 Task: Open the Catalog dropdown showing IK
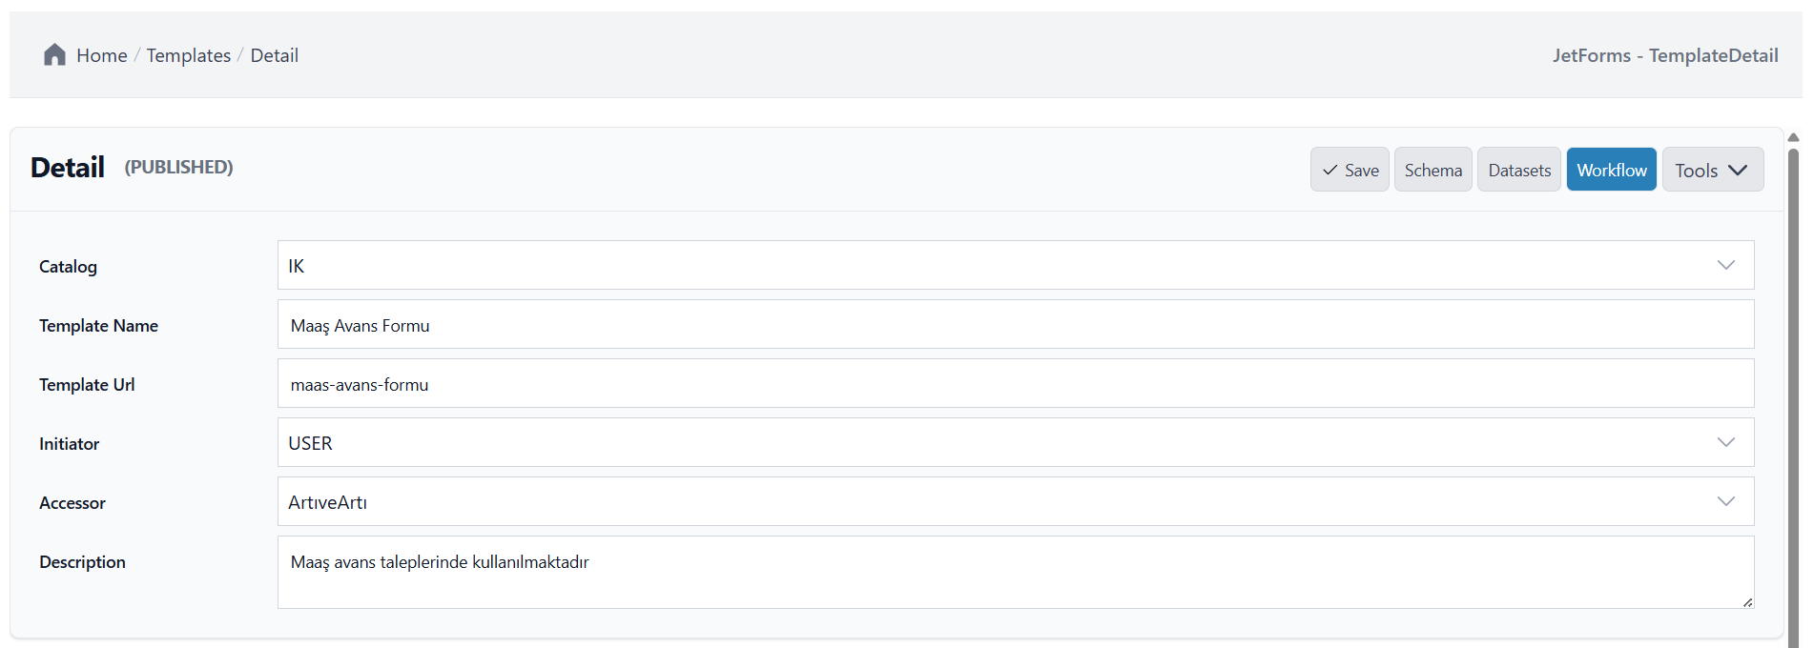1015,265
